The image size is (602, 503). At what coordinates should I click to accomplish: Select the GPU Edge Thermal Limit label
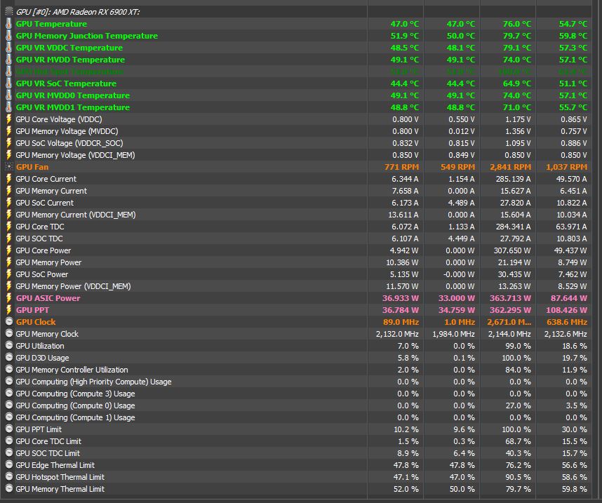click(x=55, y=465)
